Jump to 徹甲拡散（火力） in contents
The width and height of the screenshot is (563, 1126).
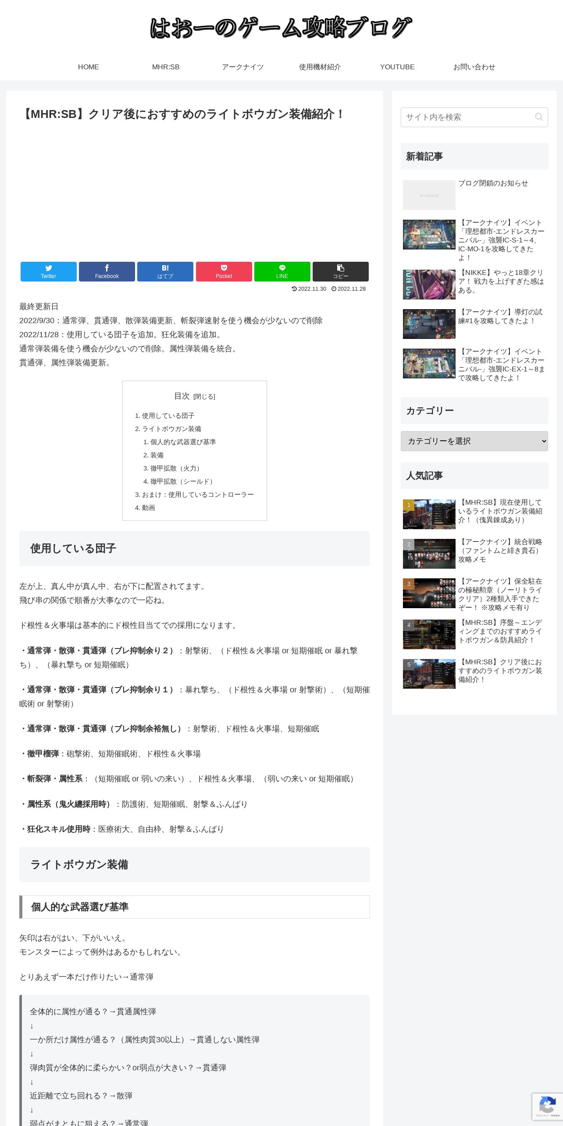click(176, 468)
